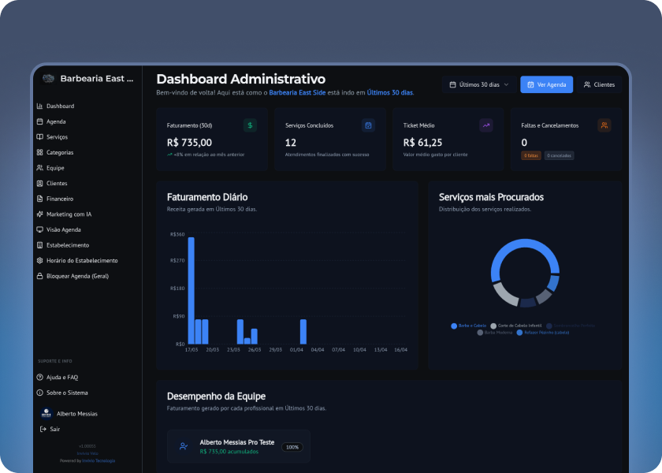Click the Desempenho da Equipe heading
Viewport: 662px width, 473px height.
pyautogui.click(x=216, y=396)
